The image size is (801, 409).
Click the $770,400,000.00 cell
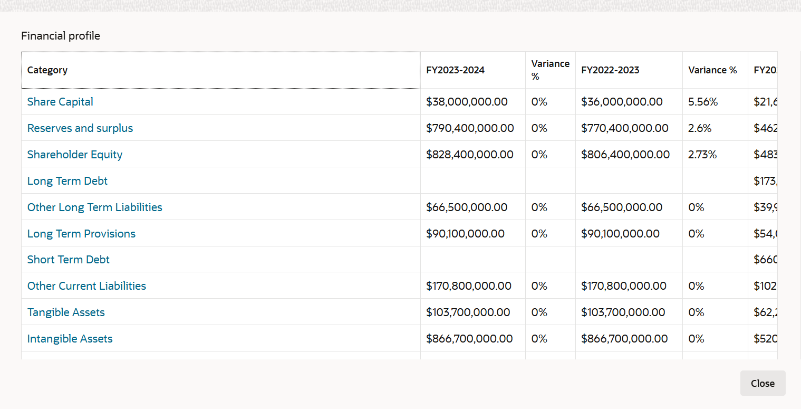629,128
